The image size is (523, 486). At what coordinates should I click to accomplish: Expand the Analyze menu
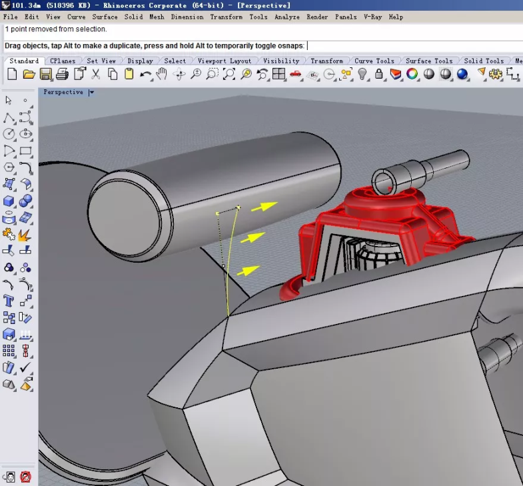click(x=287, y=17)
